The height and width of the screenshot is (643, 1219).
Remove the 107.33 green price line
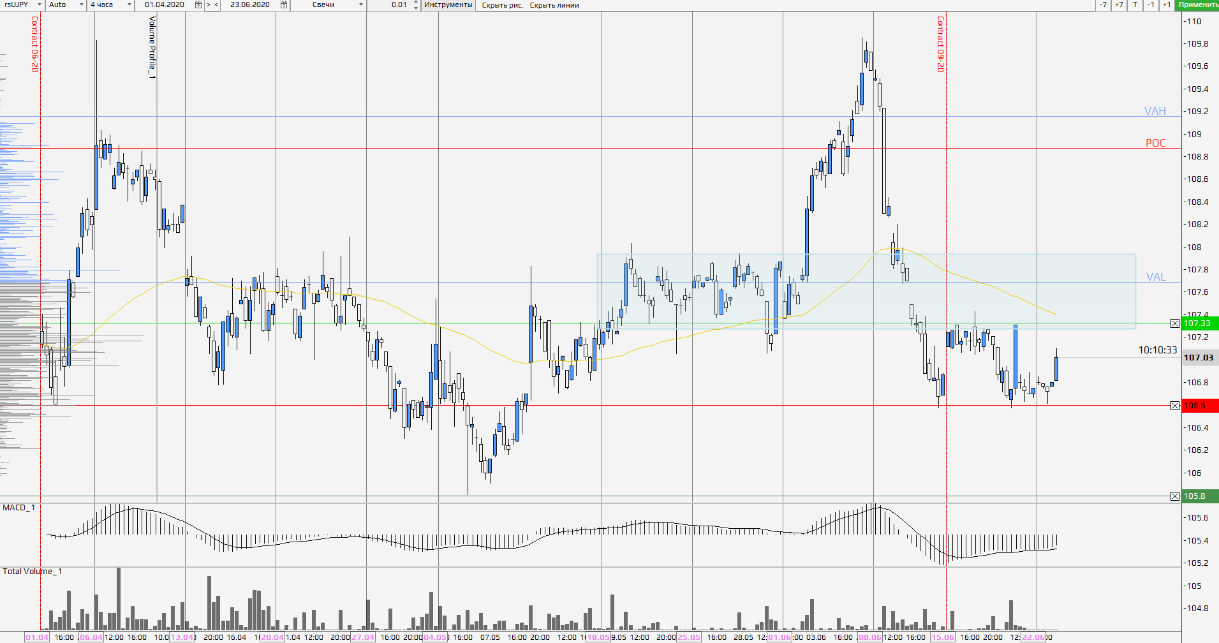[1175, 323]
